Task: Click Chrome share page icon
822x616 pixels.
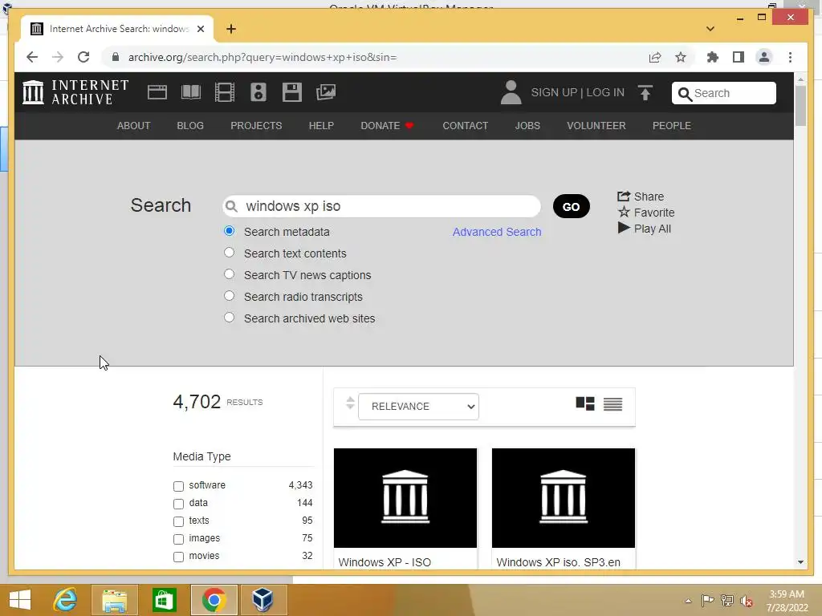Action: (x=655, y=57)
